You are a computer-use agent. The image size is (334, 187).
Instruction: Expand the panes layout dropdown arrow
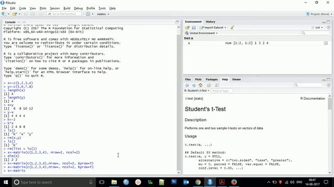[92, 14]
